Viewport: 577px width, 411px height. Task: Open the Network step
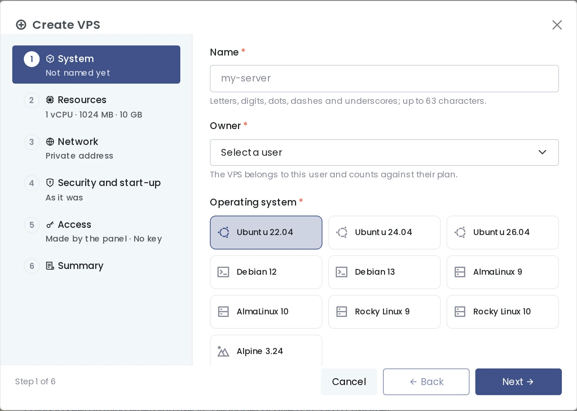96,148
